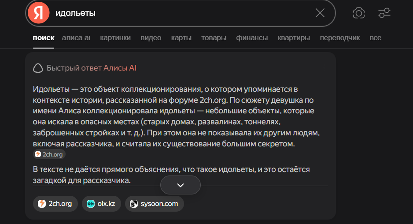The image size is (413, 224).
Task: Open the "переводчик" tab
Action: click(x=340, y=38)
